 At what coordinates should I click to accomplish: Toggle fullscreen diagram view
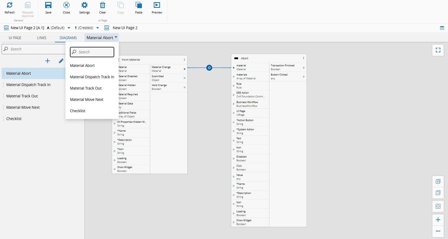[438, 50]
